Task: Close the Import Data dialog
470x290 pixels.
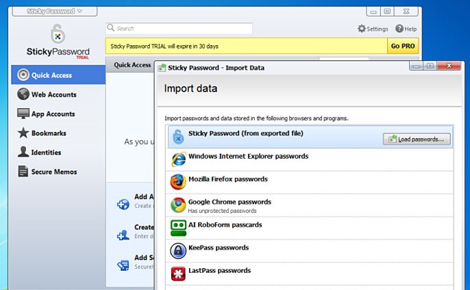Action: click(x=449, y=66)
